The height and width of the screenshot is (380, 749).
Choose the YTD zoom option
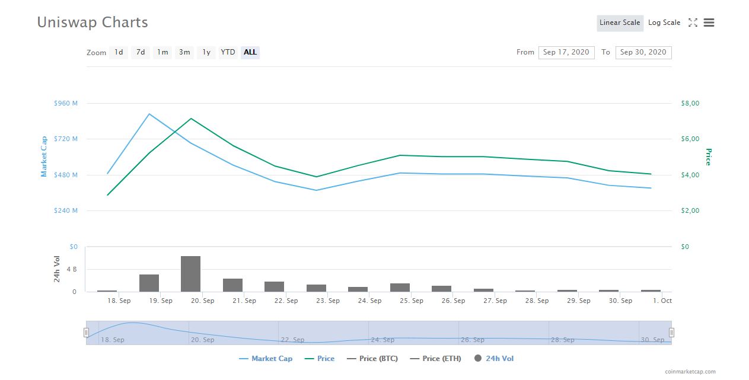pos(228,52)
